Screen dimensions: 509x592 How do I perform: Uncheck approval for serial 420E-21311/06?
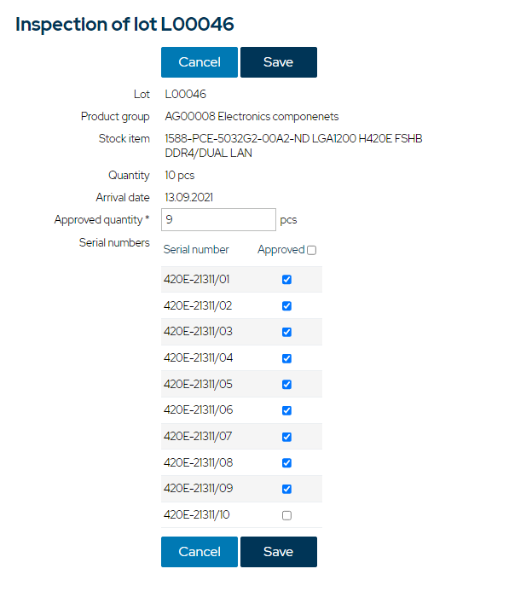pos(286,410)
